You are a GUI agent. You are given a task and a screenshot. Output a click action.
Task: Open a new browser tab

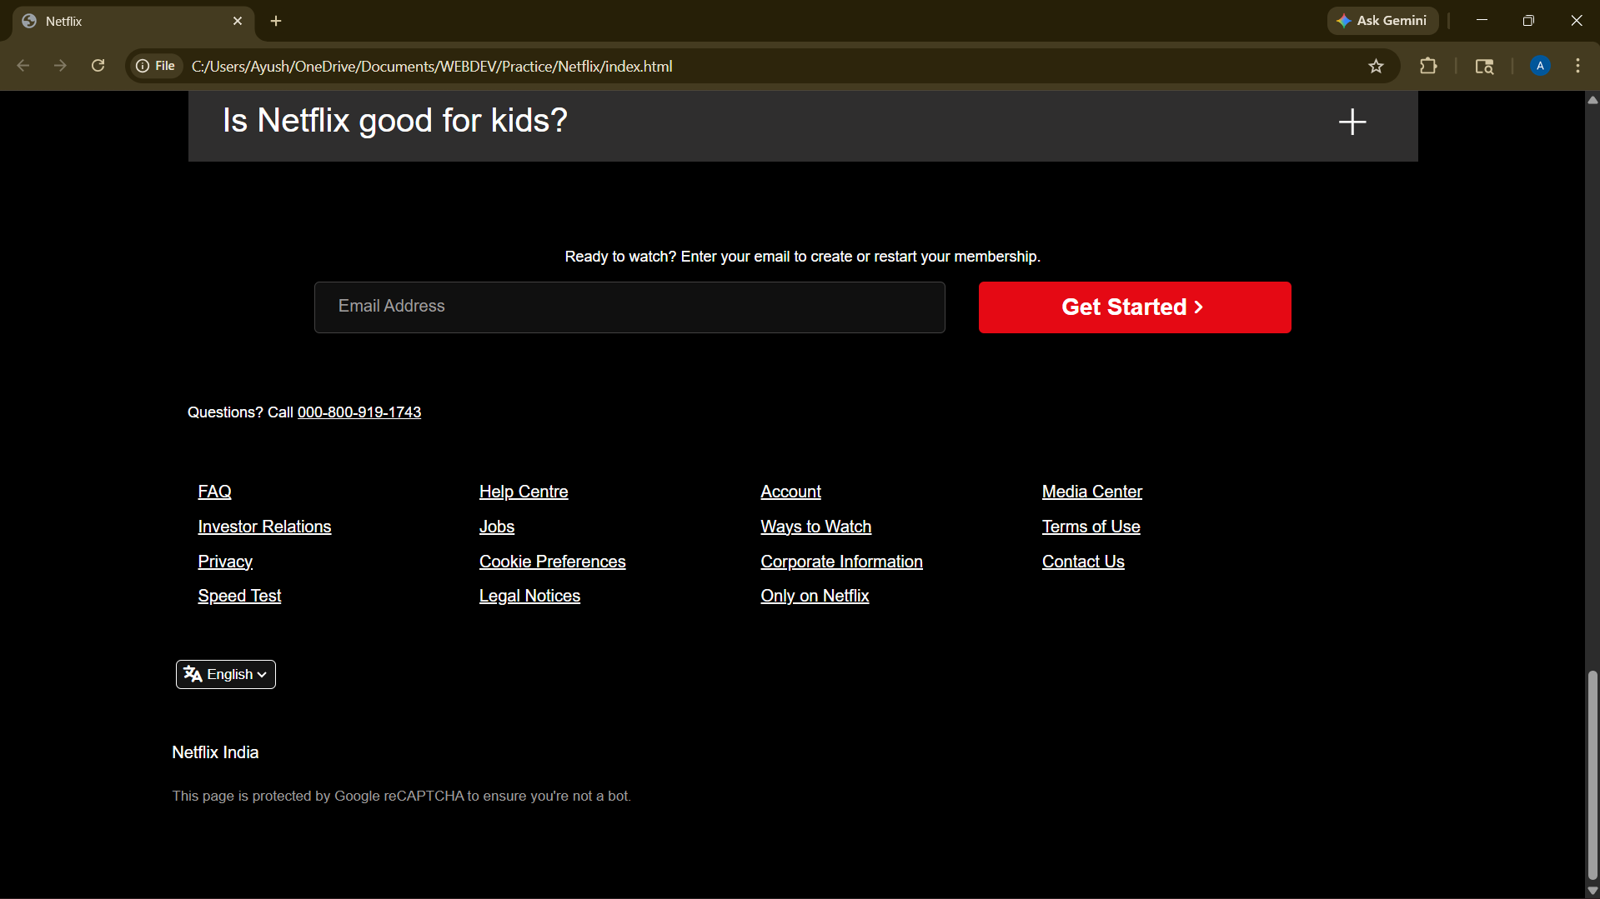point(276,21)
